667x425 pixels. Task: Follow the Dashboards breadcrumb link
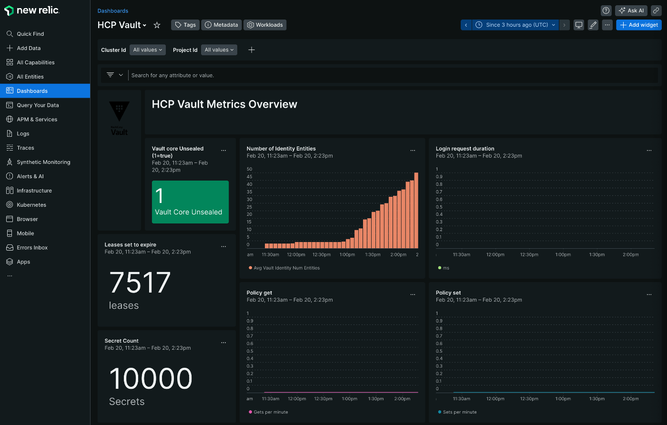[x=113, y=11]
